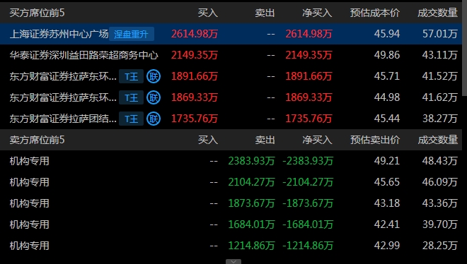Click the volume value 41.52万
This screenshot has width=467, height=264.
coord(440,76)
